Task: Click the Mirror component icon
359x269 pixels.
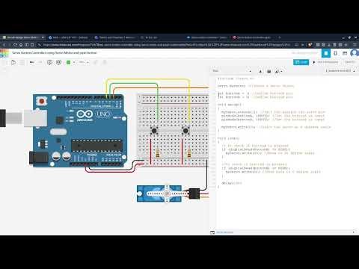Action: 105,62
